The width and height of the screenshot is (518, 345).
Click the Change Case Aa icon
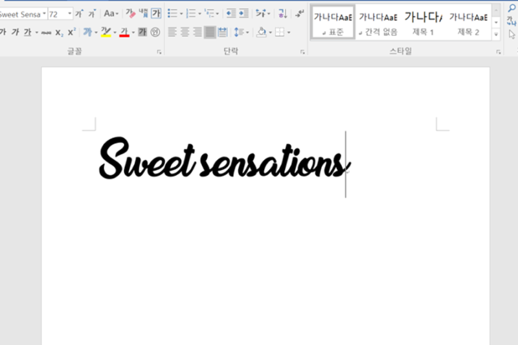(109, 14)
